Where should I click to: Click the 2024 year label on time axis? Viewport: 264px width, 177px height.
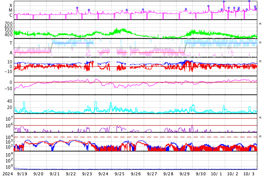pos(8,174)
